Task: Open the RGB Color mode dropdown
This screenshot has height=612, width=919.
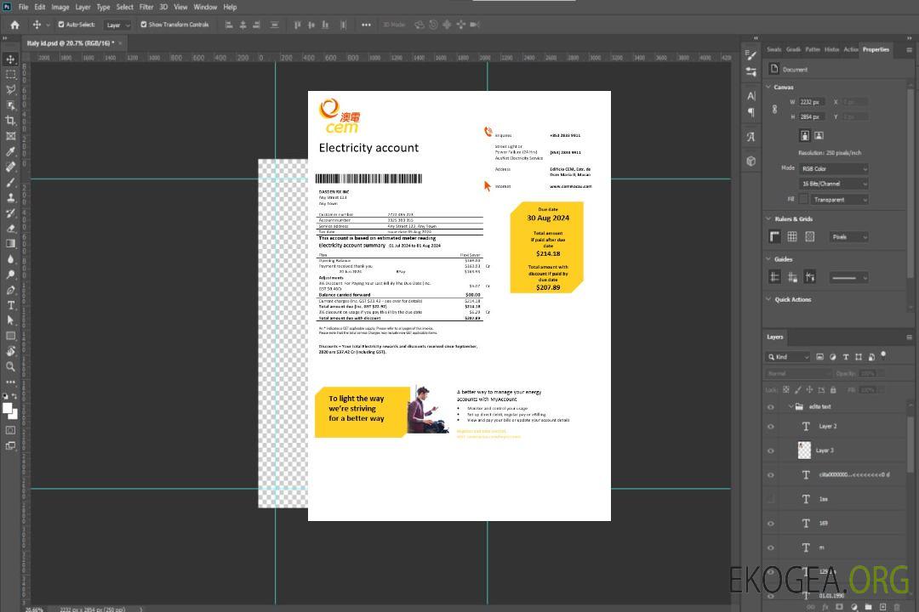Action: click(x=833, y=168)
